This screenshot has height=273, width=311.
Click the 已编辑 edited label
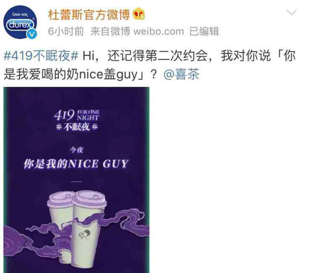click(204, 31)
